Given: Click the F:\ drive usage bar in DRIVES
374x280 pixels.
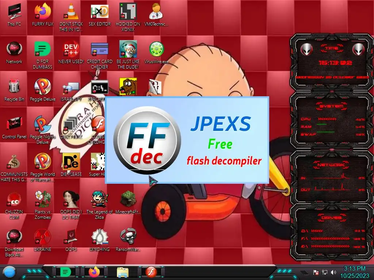Looking at the screenshot, I should pyautogui.click(x=330, y=238).
